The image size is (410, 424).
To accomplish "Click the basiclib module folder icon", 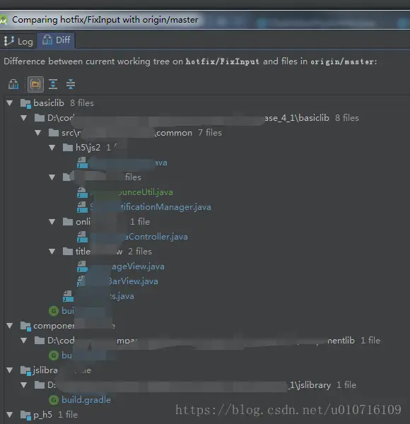I will (25, 104).
